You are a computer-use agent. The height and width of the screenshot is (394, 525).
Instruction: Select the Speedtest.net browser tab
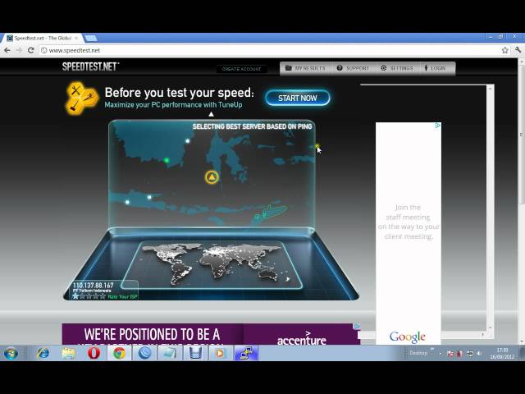pos(42,39)
